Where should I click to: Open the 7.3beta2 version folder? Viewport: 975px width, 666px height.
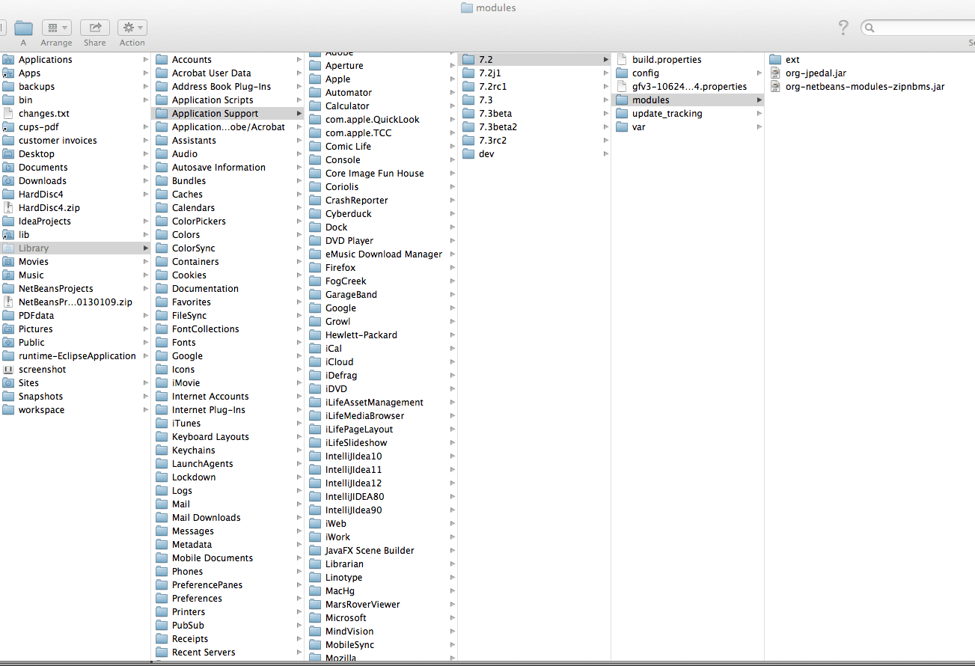(x=498, y=127)
